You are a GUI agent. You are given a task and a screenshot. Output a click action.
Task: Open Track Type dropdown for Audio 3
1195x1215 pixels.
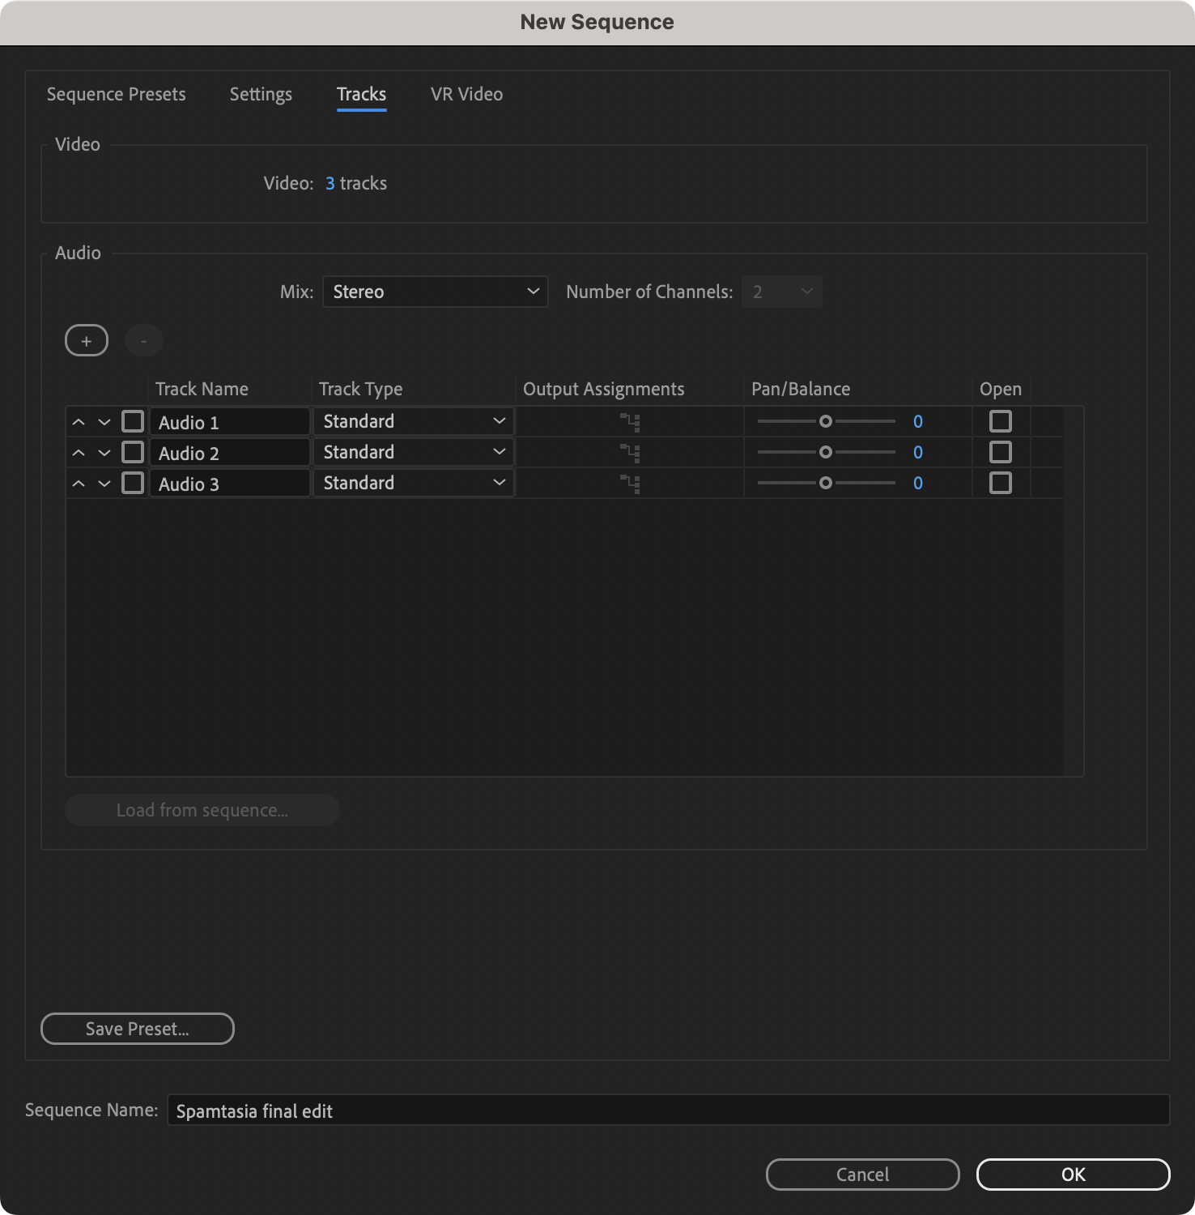click(414, 483)
